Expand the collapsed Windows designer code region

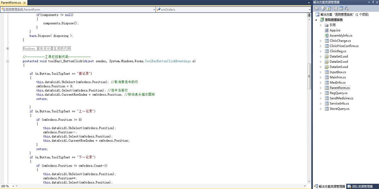click(x=7, y=49)
